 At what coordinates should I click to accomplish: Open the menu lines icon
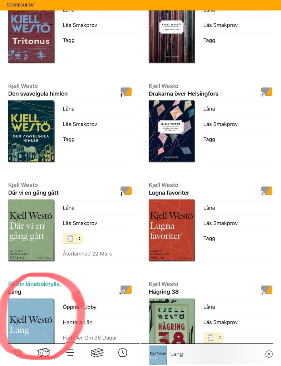tap(70, 352)
